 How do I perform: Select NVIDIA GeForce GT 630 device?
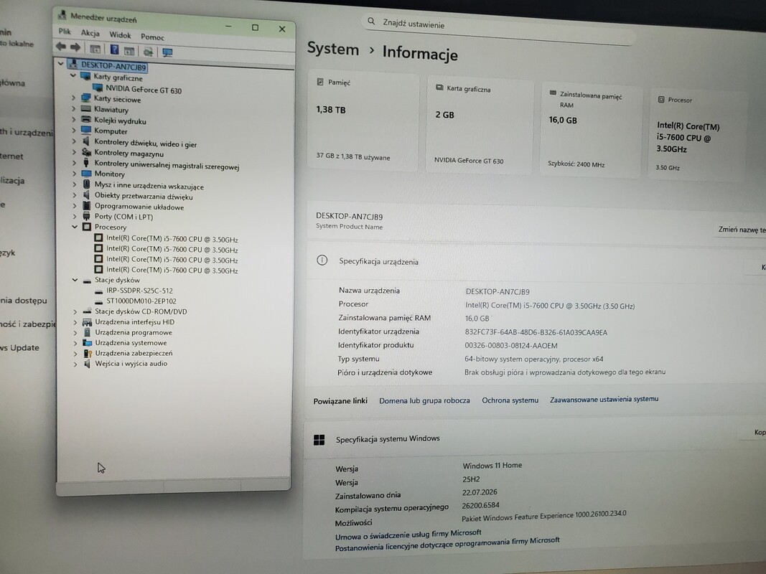144,90
